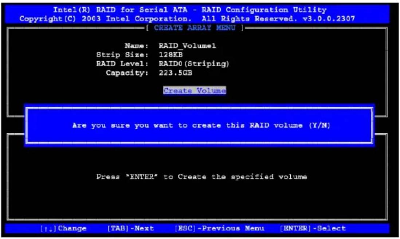Select the RAID0(Striping) level value
Screen dimensions: 400x239
point(194,64)
